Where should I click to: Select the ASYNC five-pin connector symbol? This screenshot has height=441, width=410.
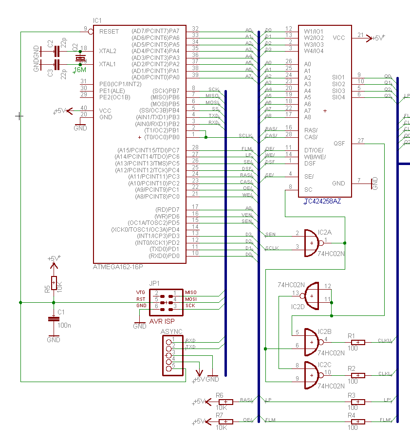coord(172,355)
